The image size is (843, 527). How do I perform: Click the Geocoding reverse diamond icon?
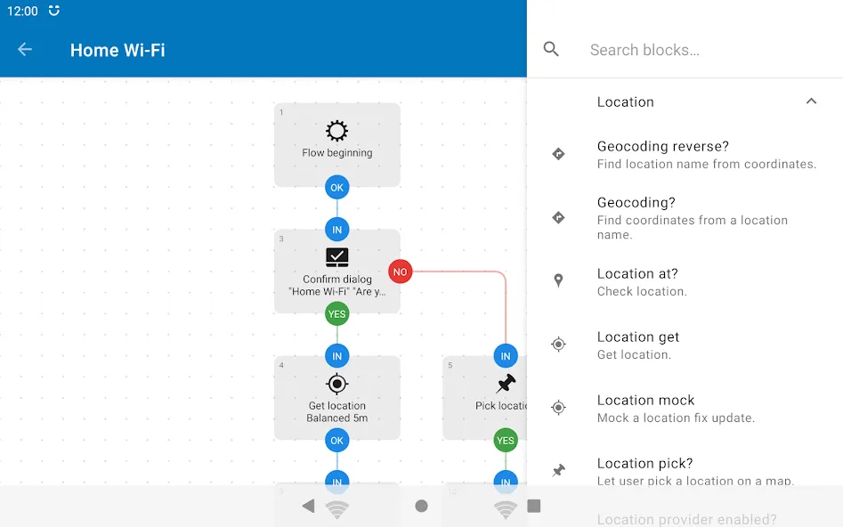pyautogui.click(x=559, y=154)
